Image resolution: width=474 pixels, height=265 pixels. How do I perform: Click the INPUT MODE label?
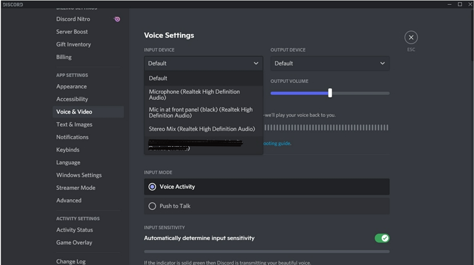point(158,172)
